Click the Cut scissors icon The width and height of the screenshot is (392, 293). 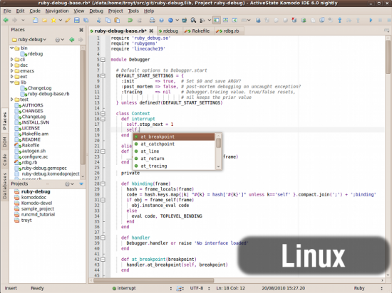coord(99,20)
